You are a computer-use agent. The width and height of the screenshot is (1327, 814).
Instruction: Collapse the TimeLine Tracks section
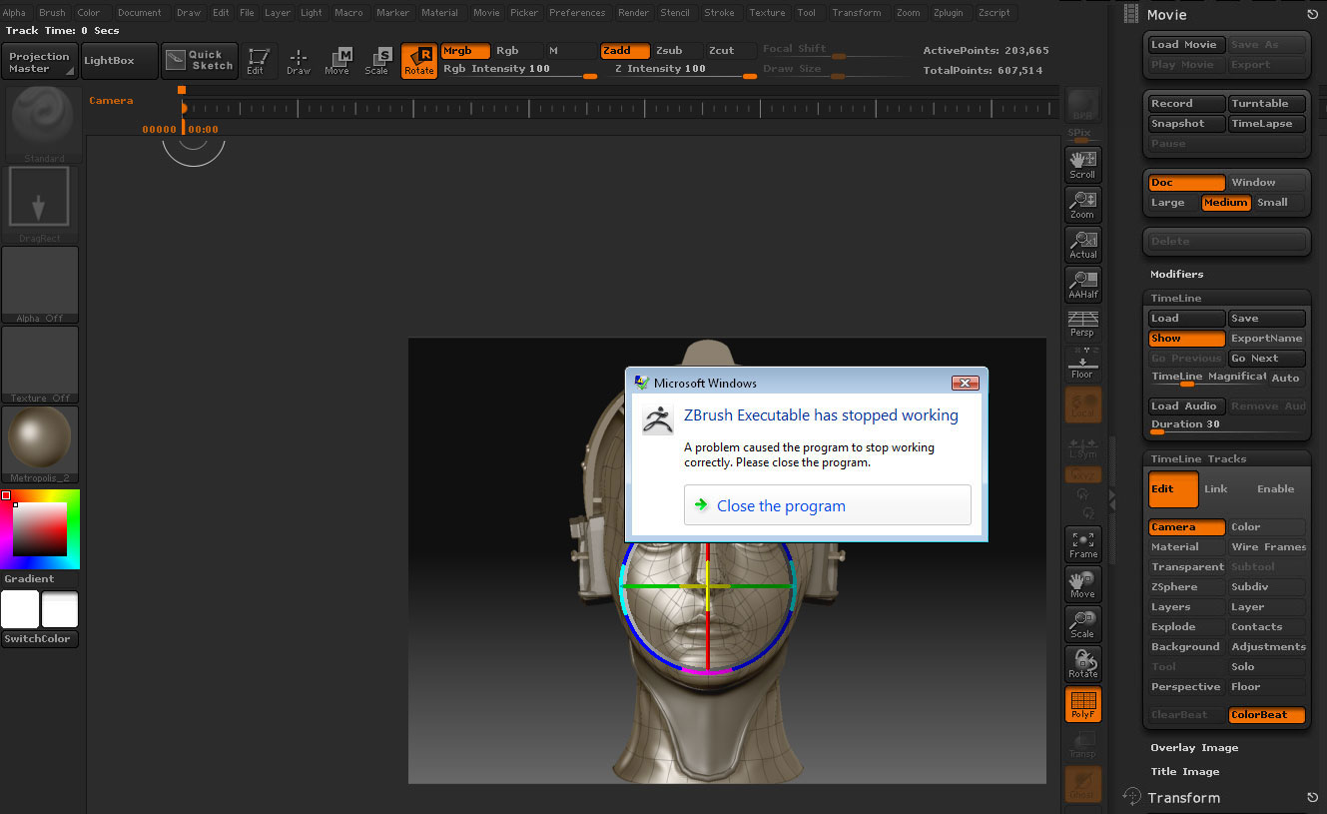click(x=1198, y=459)
